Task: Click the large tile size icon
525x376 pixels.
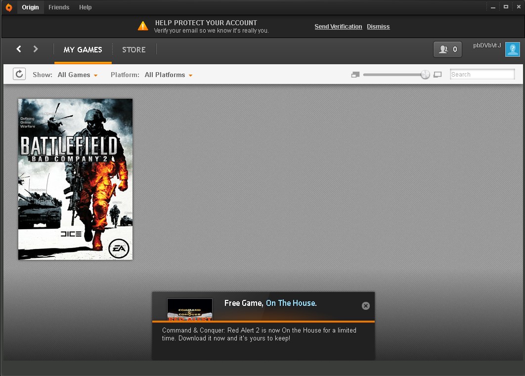Action: pyautogui.click(x=437, y=75)
